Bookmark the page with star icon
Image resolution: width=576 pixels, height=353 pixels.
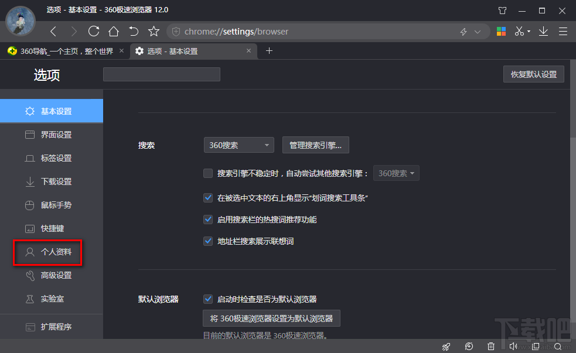(x=154, y=31)
